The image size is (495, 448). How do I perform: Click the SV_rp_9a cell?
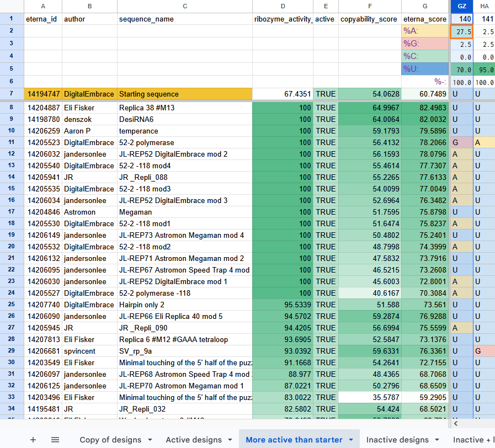185,351
